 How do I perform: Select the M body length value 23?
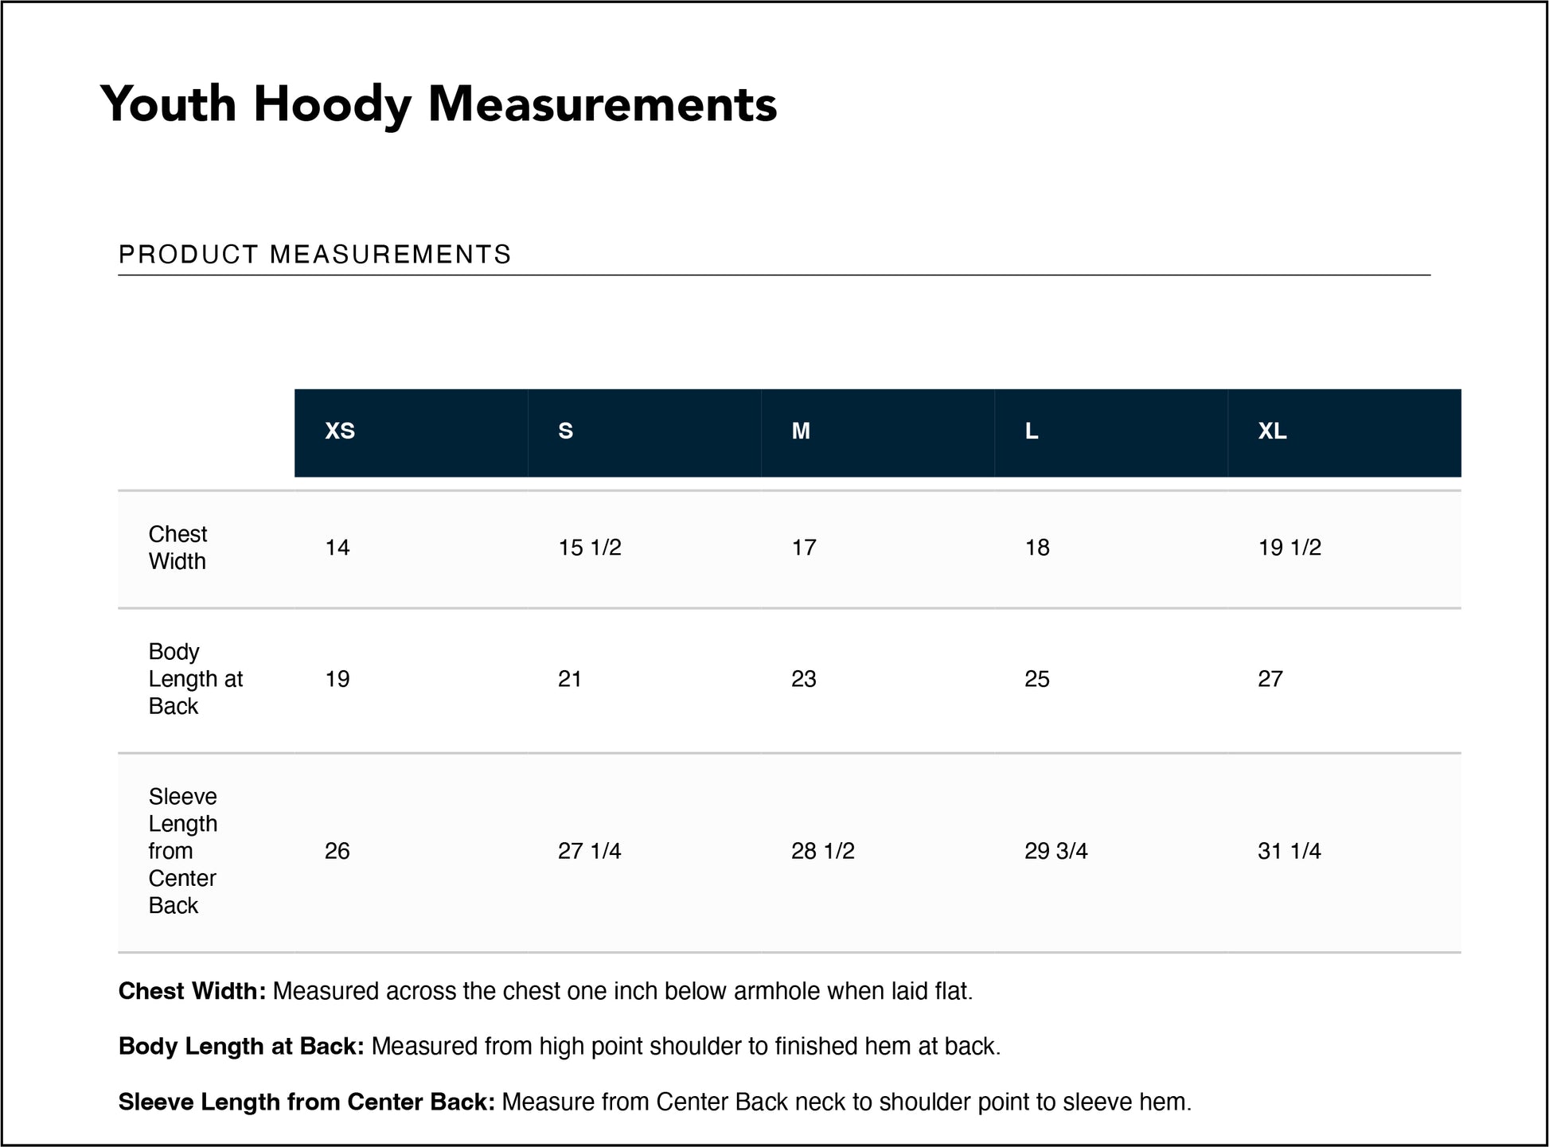[804, 679]
